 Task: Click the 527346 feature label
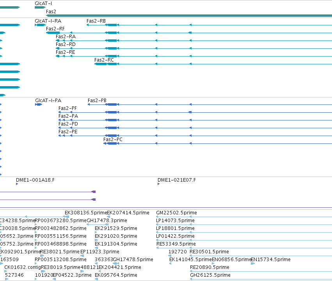[x=14, y=275]
